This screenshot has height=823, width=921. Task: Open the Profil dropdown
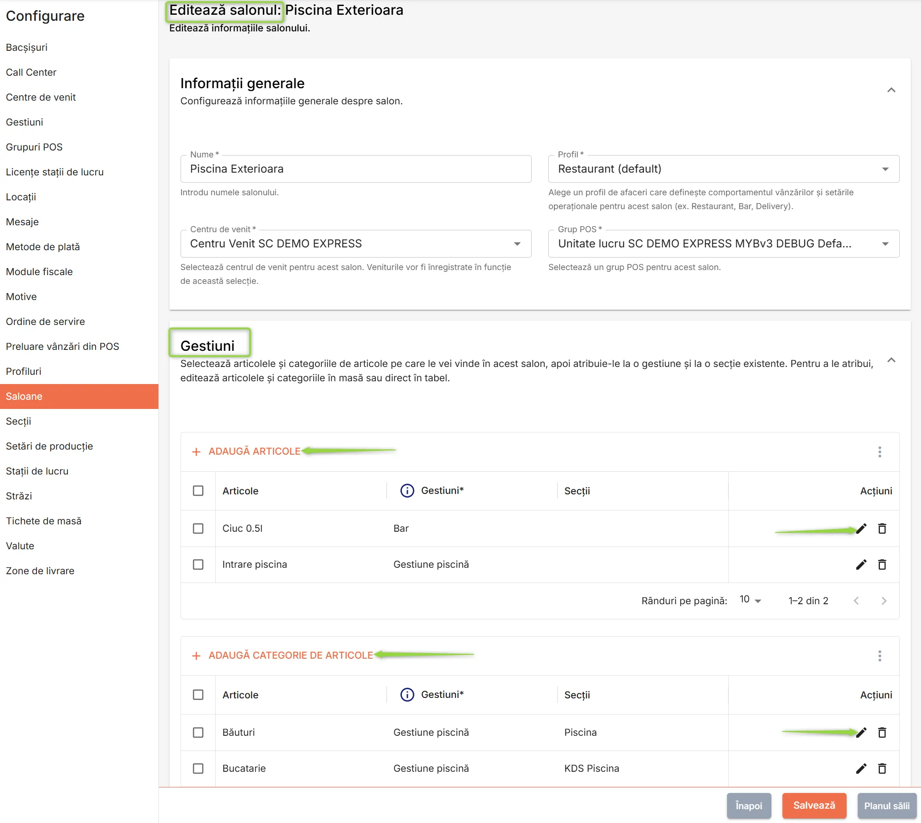click(723, 169)
